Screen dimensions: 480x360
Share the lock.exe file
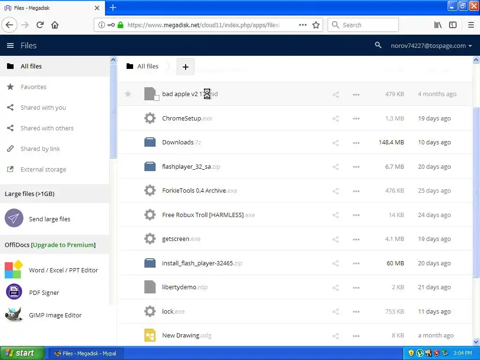[336, 312]
